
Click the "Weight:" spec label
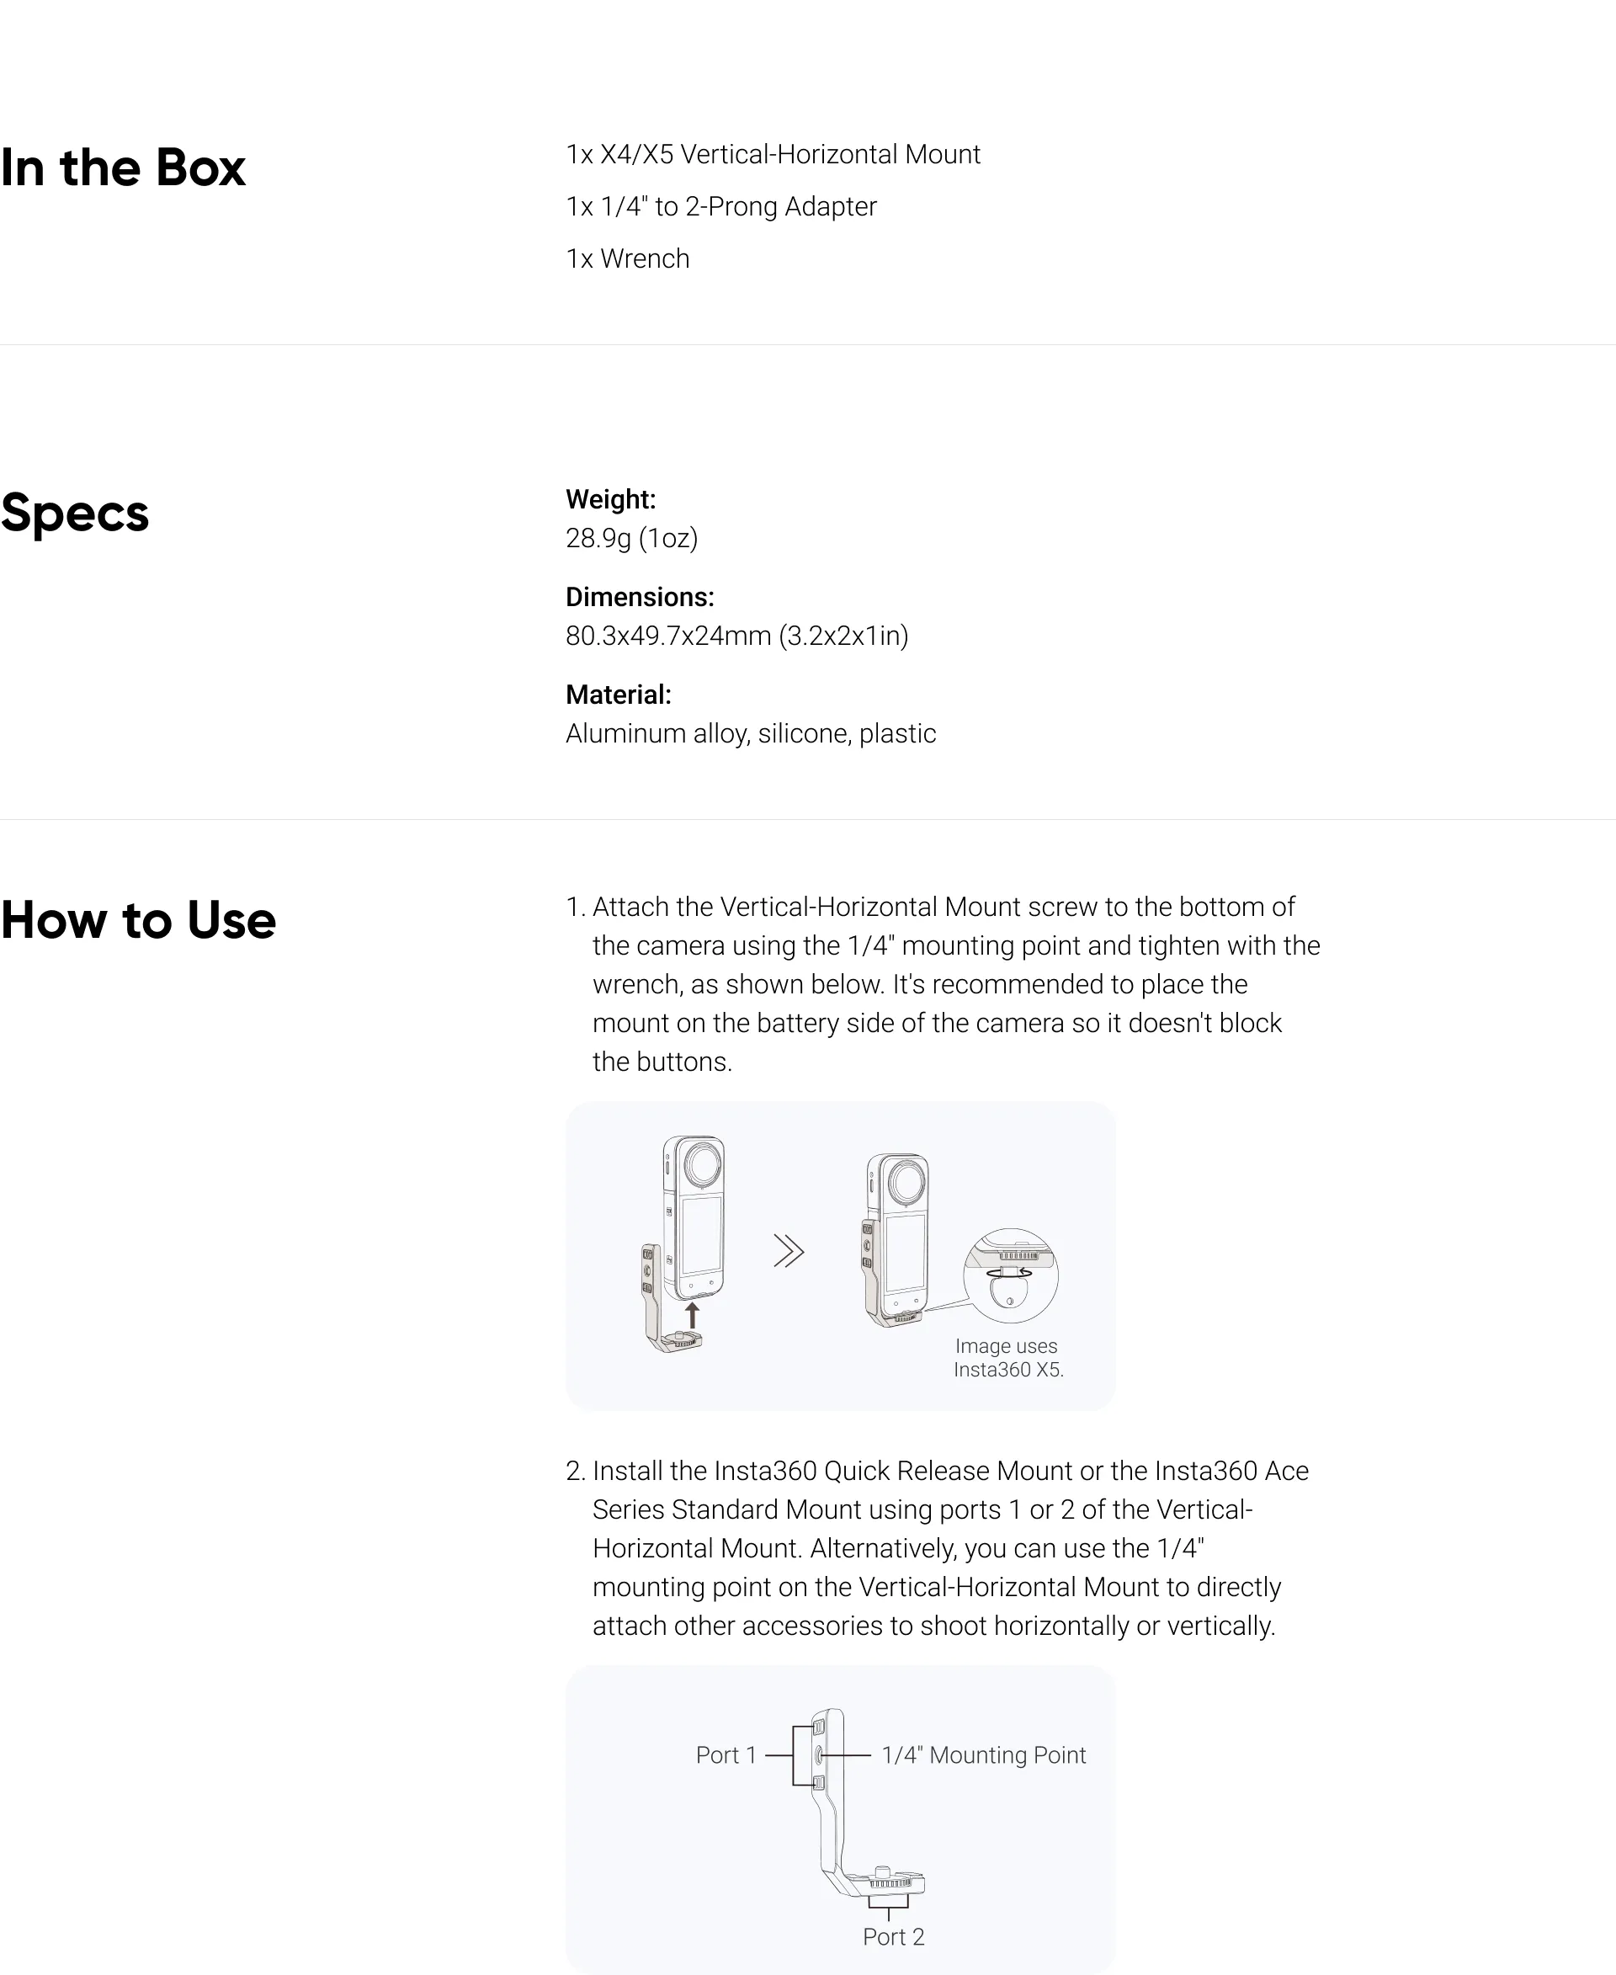click(611, 500)
